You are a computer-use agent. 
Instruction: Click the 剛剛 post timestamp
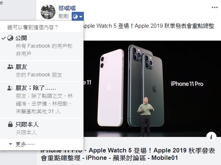64,16
